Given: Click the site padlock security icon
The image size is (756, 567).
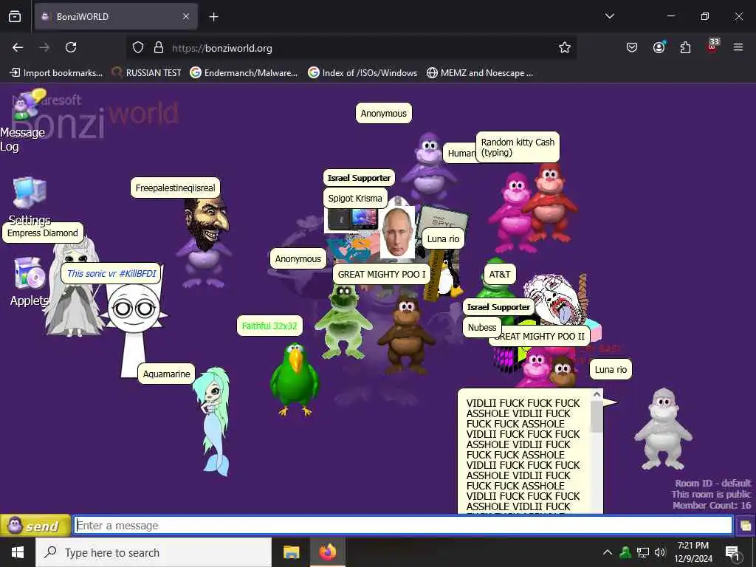Looking at the screenshot, I should click(159, 48).
